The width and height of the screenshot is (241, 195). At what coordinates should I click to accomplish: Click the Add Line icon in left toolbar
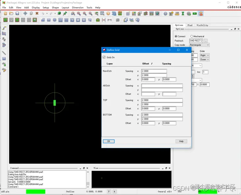(4, 53)
